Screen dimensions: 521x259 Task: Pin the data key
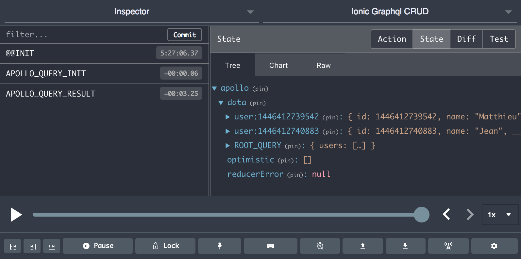tap(258, 103)
